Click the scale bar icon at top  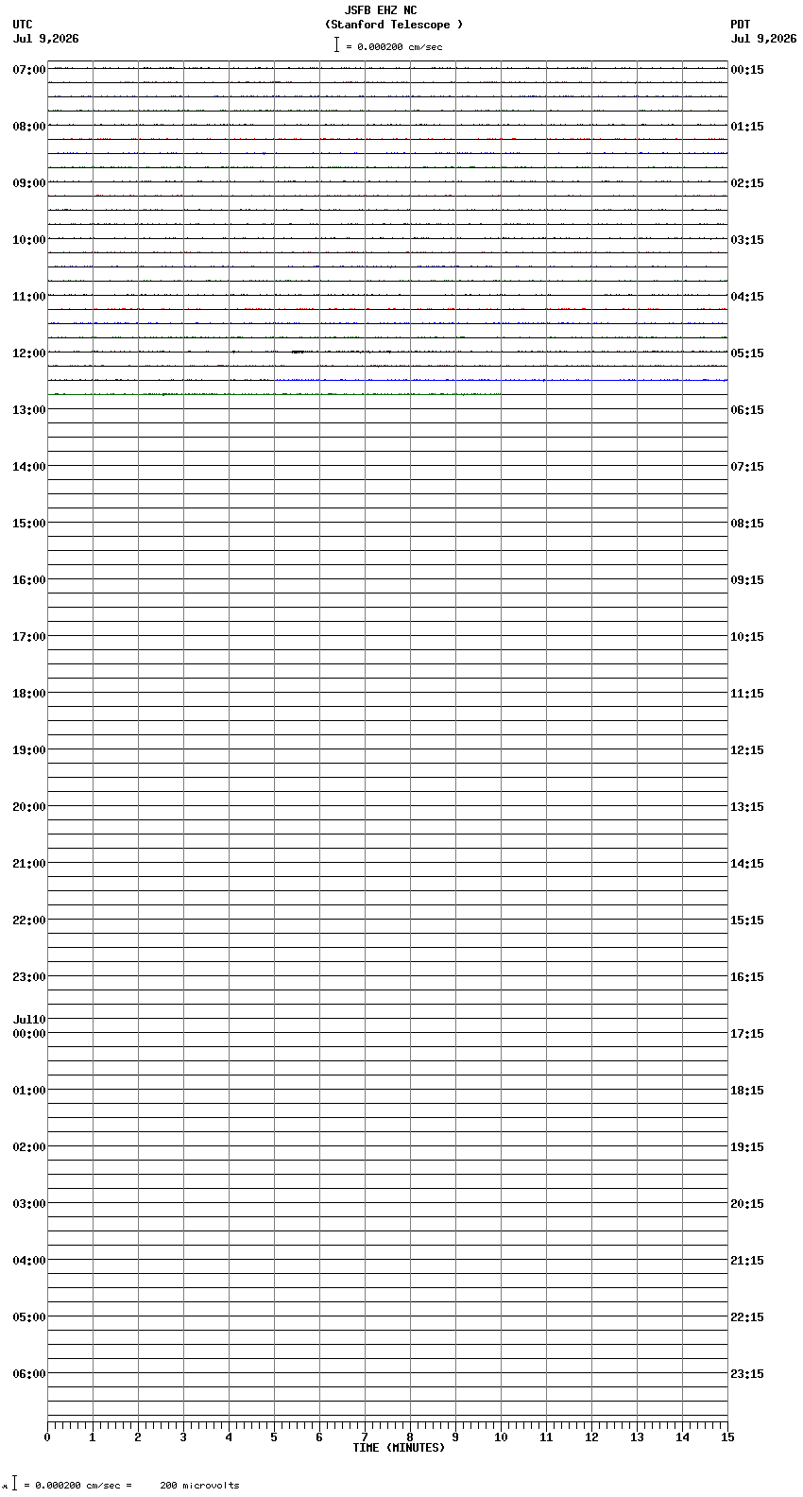[336, 44]
